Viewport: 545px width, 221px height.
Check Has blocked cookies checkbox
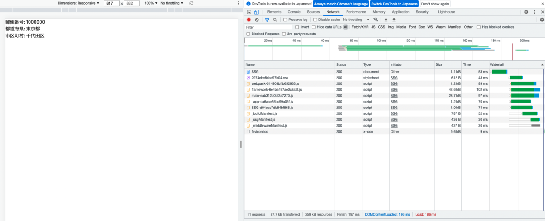479,27
